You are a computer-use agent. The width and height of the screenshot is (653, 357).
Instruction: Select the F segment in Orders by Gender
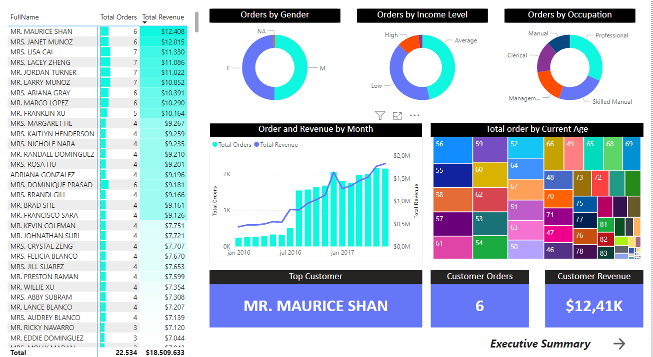(x=247, y=68)
